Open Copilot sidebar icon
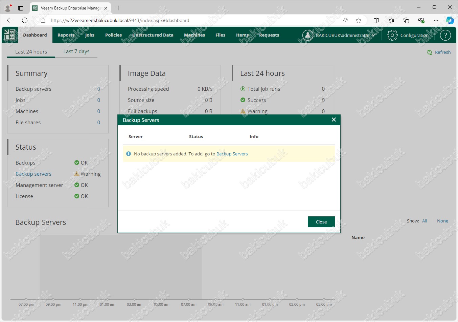This screenshot has width=458, height=322. 450,20
